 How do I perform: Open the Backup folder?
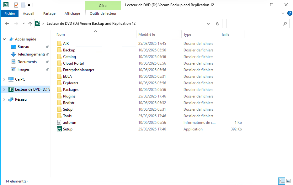pyautogui.click(x=69, y=50)
